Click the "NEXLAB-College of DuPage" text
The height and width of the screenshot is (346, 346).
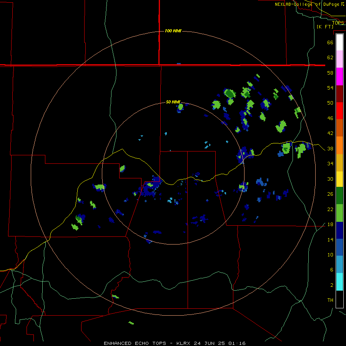tap(307, 4)
